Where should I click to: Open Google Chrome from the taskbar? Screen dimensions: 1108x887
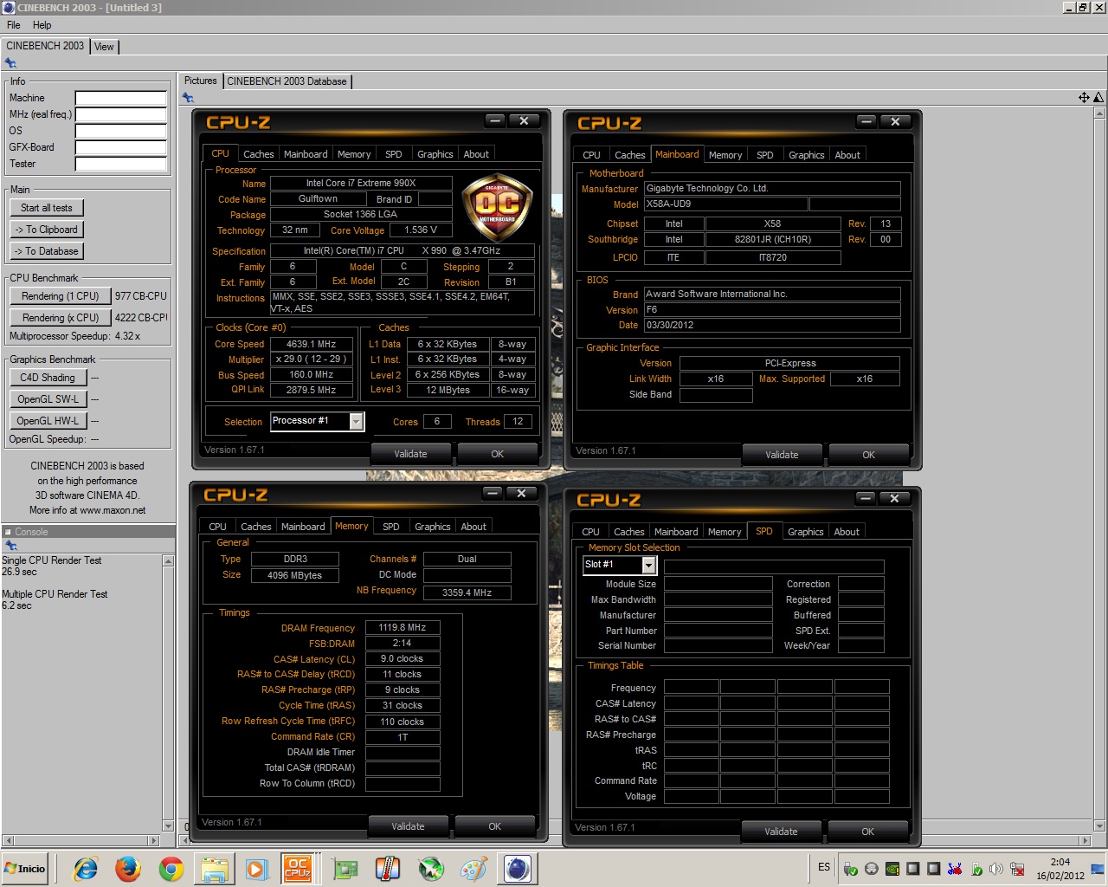(x=171, y=868)
